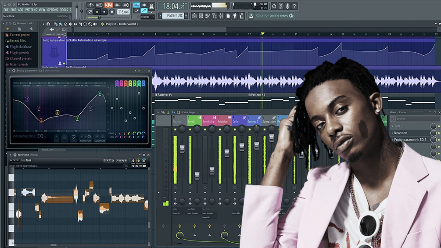Open Fruity parametric EQ 2 window menu arrow
This screenshot has width=441, height=248.
tap(10, 71)
